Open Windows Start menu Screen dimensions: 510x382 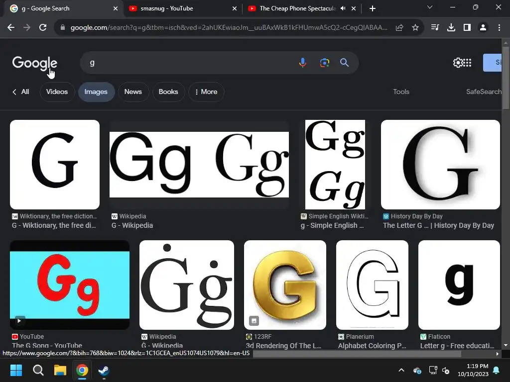(x=16, y=370)
